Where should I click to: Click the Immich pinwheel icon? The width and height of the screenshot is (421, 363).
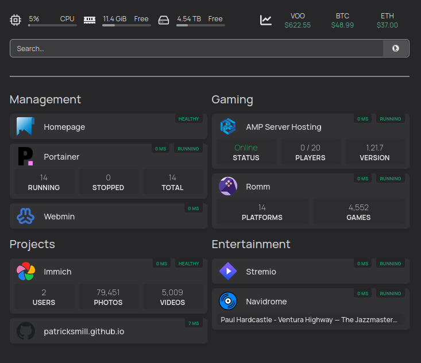point(26,271)
